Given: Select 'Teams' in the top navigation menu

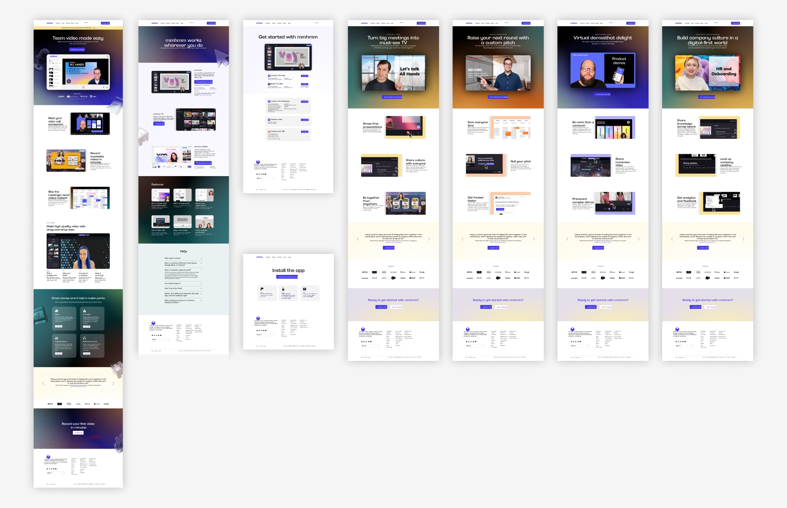Looking at the screenshot, I should (63, 23).
